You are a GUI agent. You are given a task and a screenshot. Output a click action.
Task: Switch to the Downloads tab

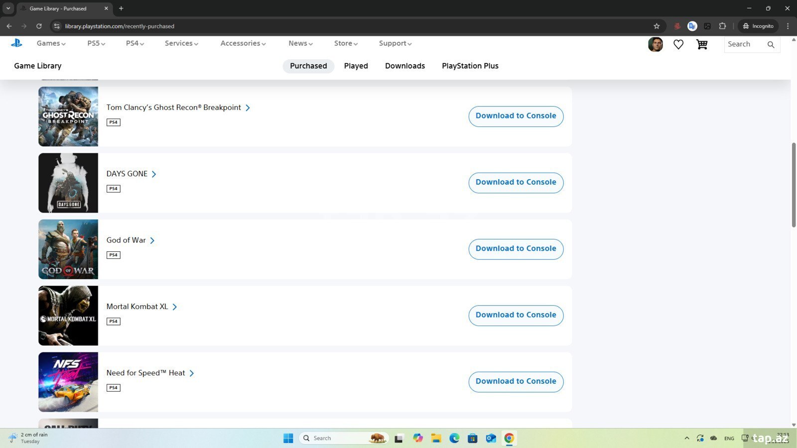click(x=405, y=66)
